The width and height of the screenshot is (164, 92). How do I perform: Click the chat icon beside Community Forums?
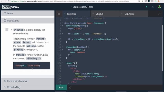point(5,81)
